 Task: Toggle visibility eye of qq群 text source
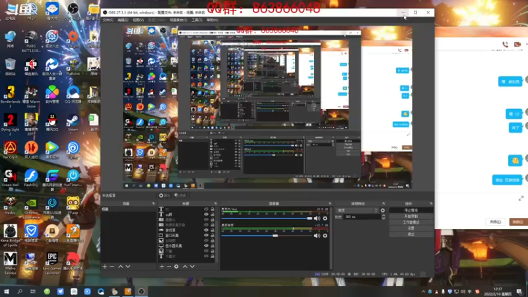(x=206, y=214)
